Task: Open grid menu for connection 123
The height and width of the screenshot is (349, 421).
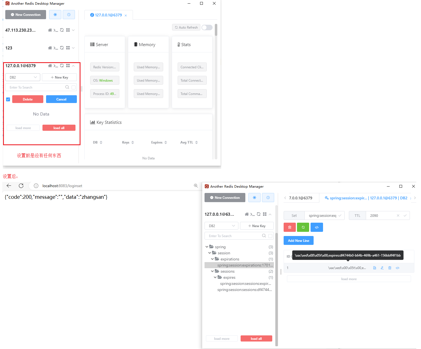Action: click(x=68, y=48)
